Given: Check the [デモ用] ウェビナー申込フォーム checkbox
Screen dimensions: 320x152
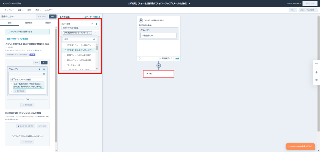Looking at the screenshot, I should tap(65, 45).
